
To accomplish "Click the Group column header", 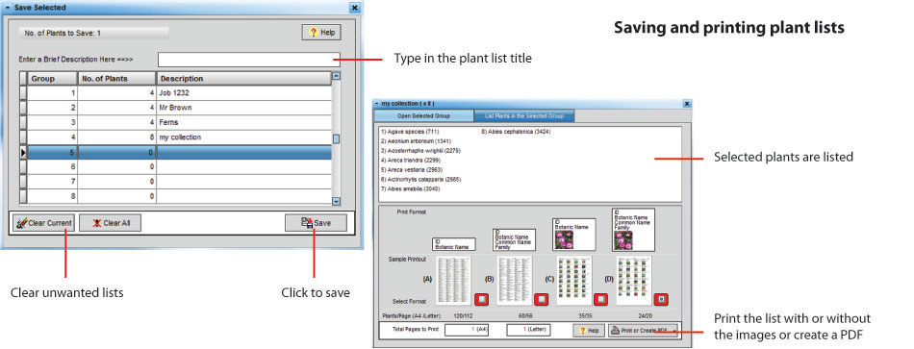I will [53, 79].
